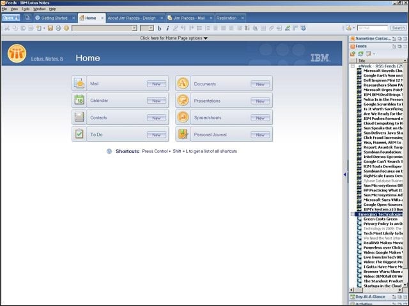
Task: Click the Title column header in Feeds
Action: click(380, 61)
